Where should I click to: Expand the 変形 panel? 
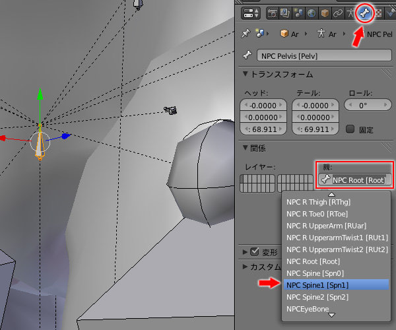coord(245,252)
